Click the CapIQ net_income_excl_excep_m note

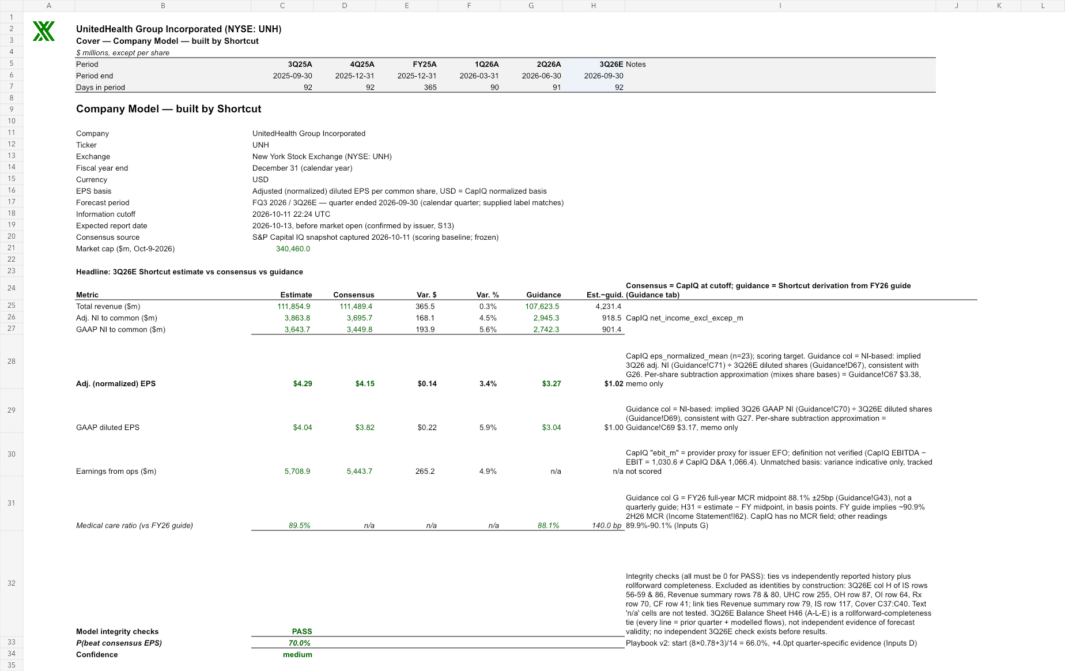tap(684, 318)
